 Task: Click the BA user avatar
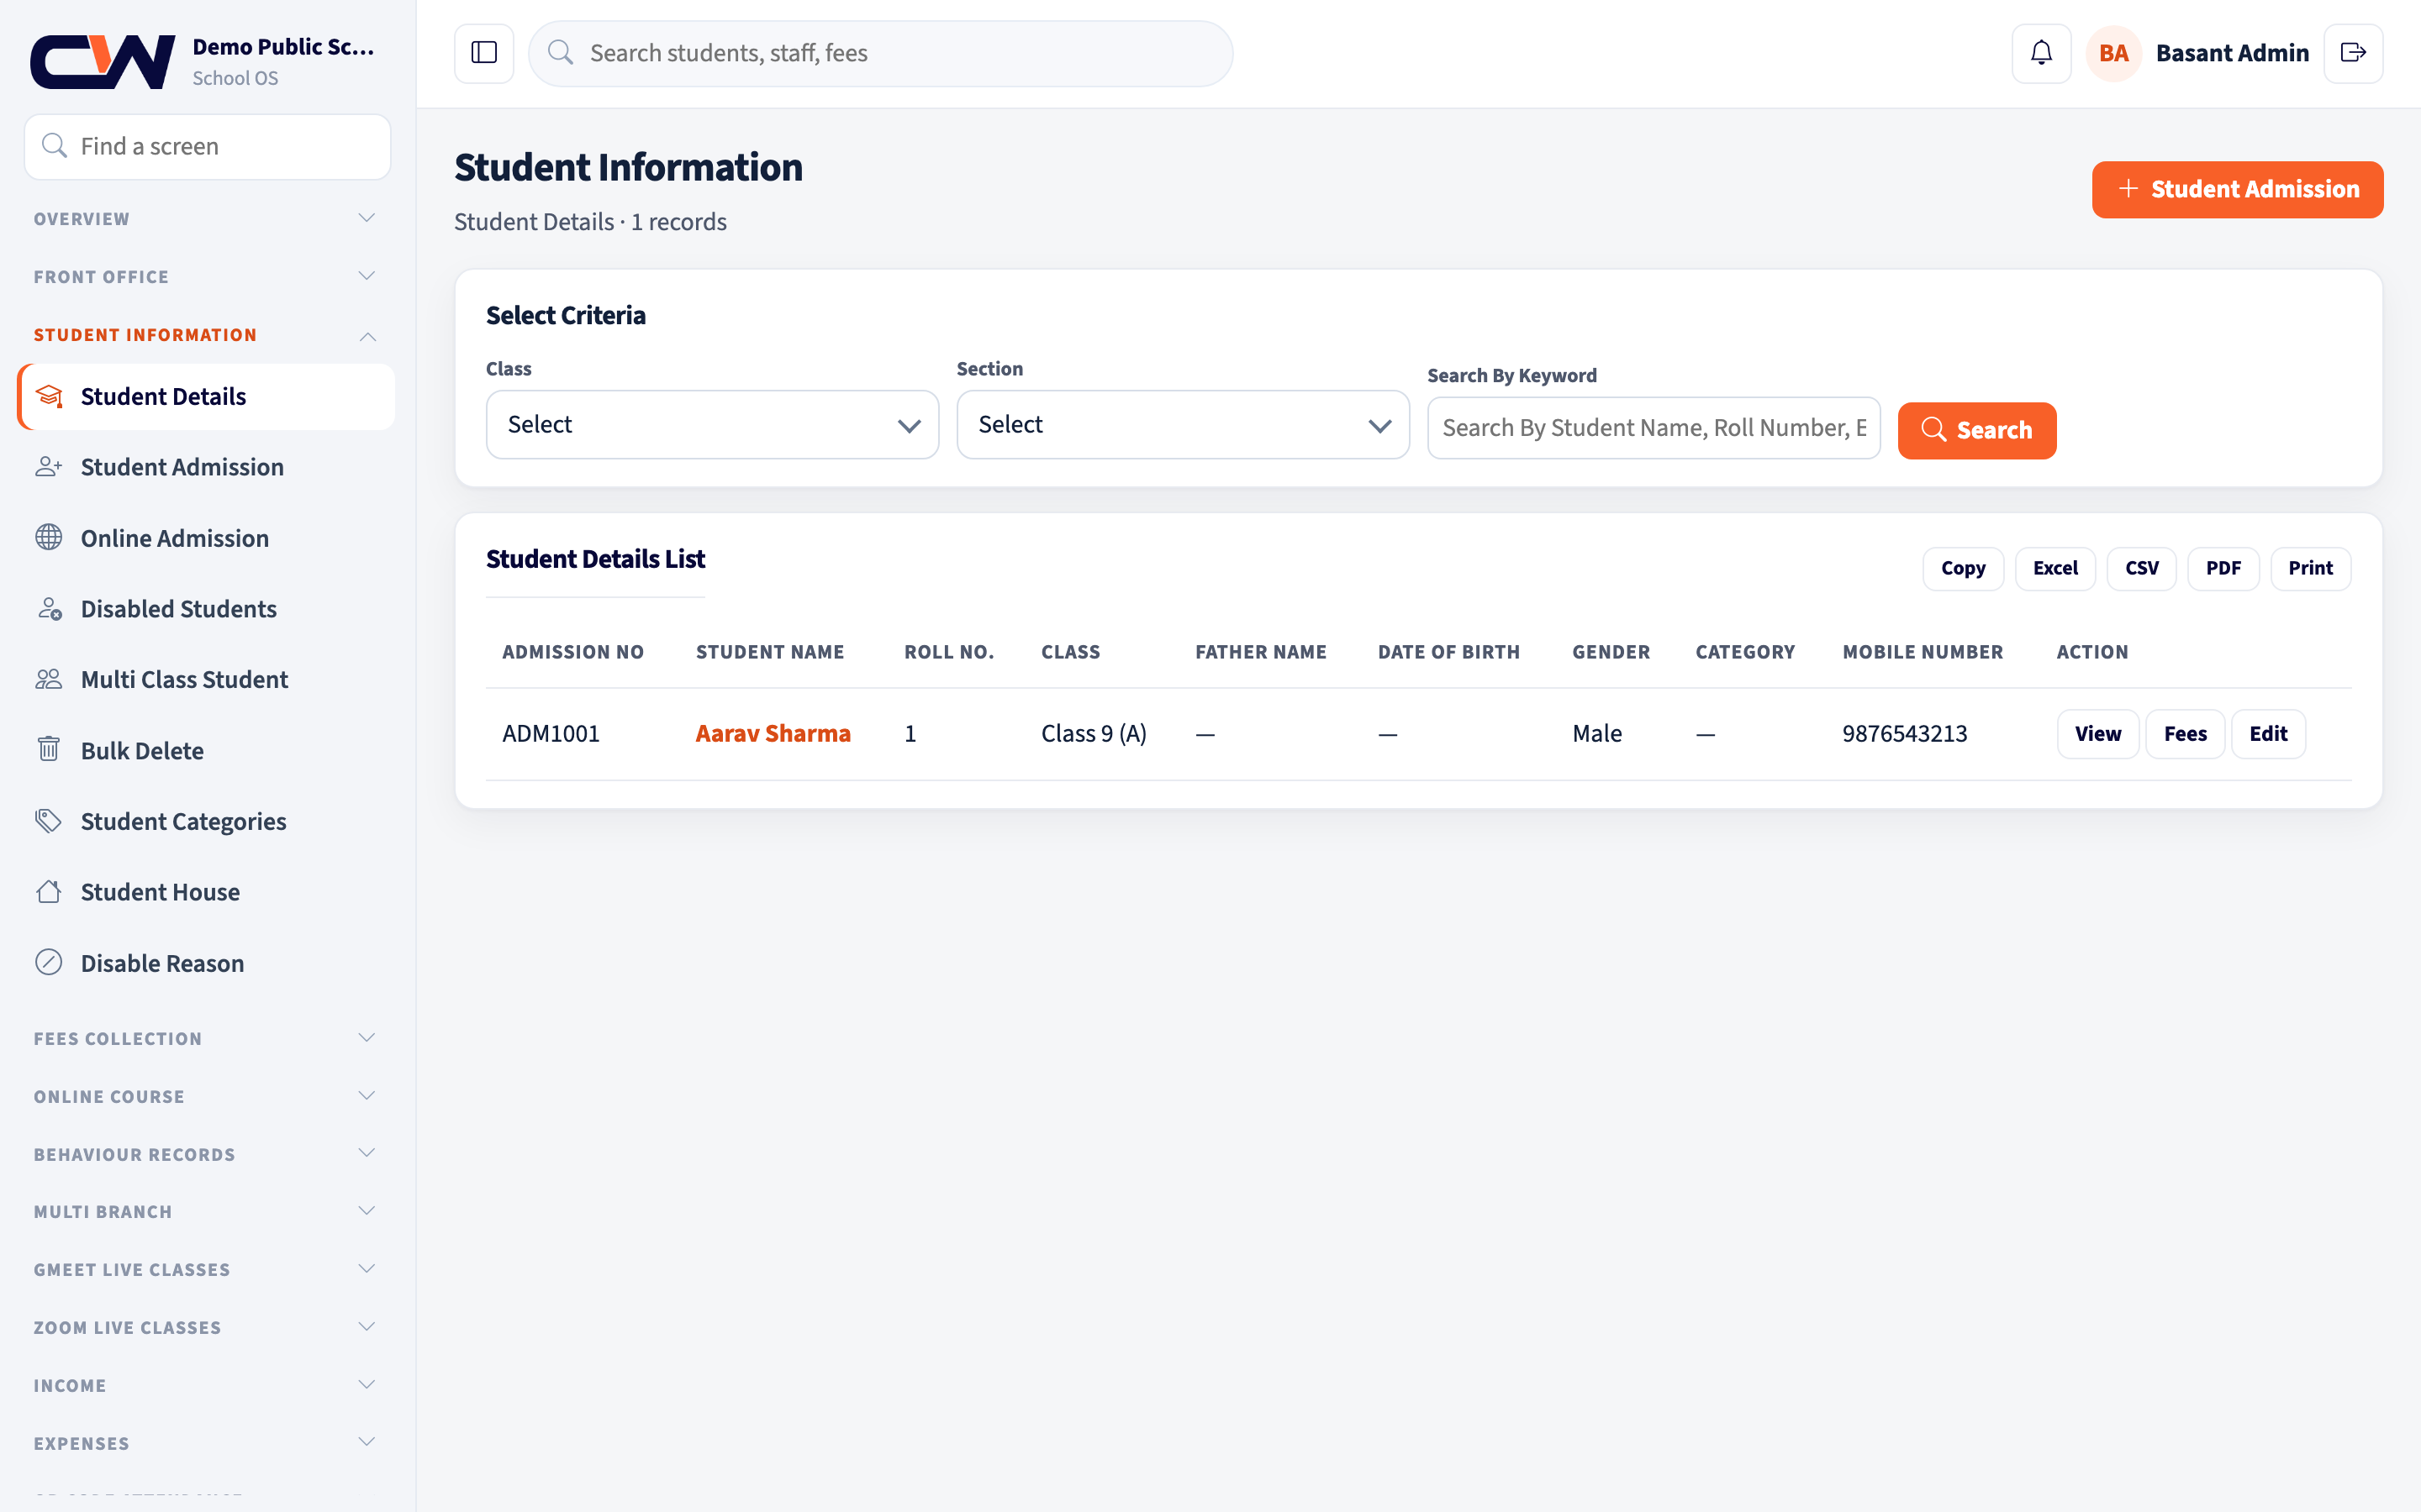[x=2112, y=53]
